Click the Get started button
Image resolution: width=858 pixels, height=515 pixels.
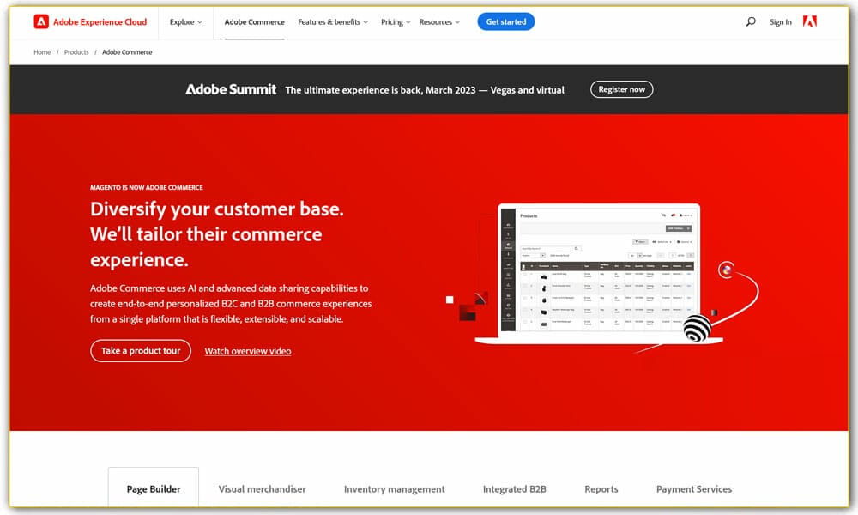pos(506,22)
